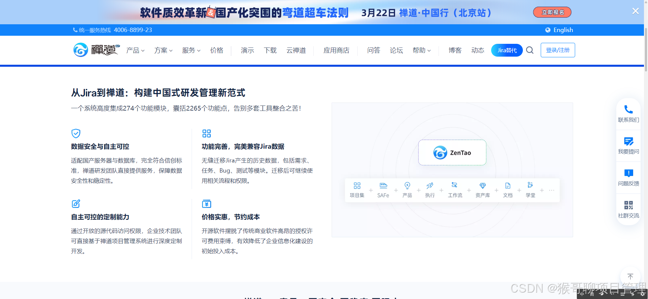Image resolution: width=648 pixels, height=299 pixels.
Task: Click the shield icon above 数据安全与自主可控
Action: (76, 133)
